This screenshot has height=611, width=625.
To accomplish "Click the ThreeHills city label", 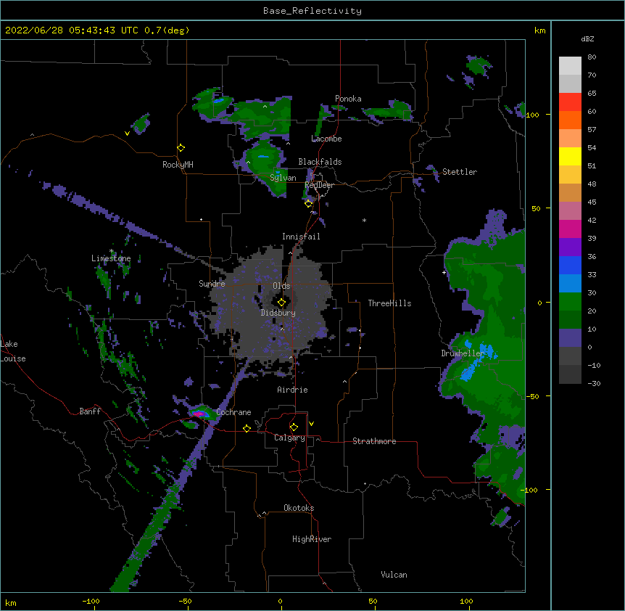I will coord(389,303).
